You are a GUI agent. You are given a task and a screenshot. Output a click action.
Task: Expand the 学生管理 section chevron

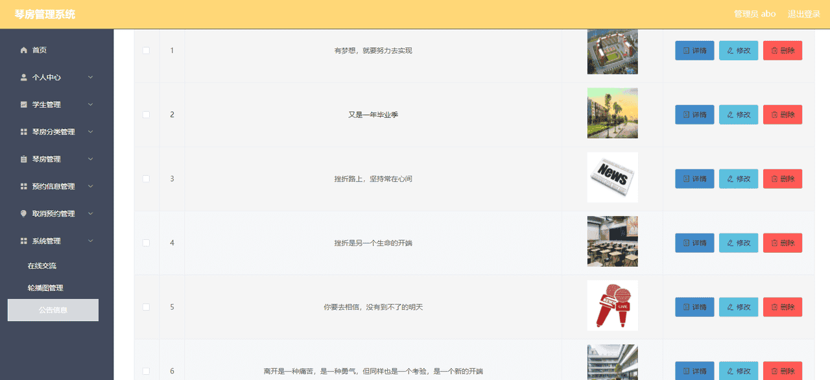90,104
